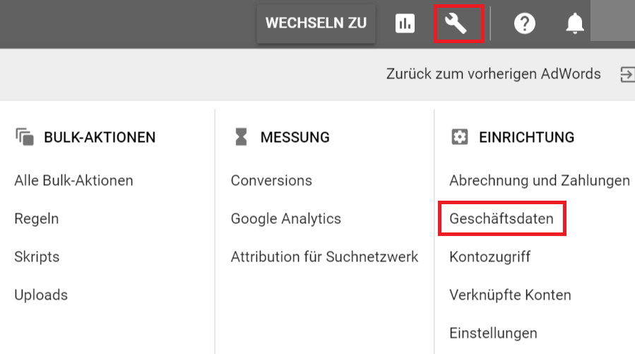Open the reports bar chart icon
The image size is (635, 354).
pos(405,24)
